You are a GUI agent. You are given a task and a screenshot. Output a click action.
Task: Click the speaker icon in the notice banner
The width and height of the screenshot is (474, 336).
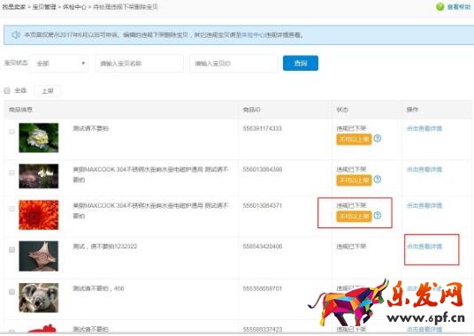15,34
